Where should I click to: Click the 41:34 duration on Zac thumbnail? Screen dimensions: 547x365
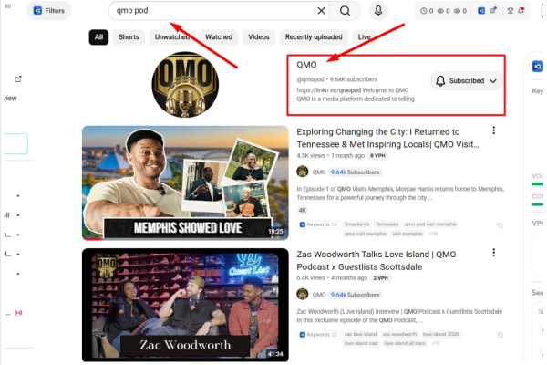coord(275,354)
